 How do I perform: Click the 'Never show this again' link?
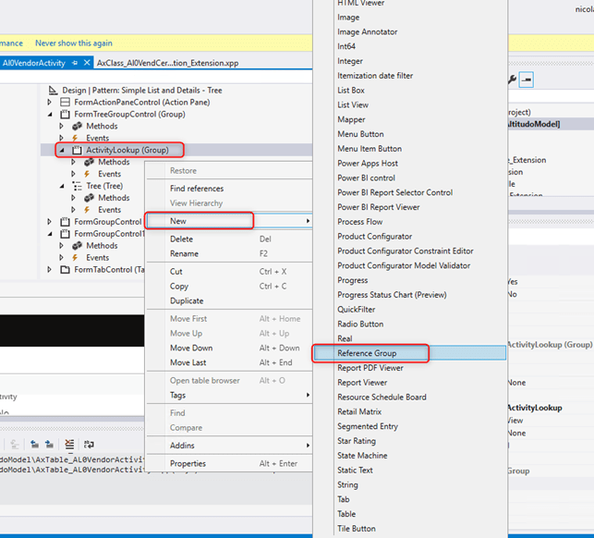coord(74,43)
